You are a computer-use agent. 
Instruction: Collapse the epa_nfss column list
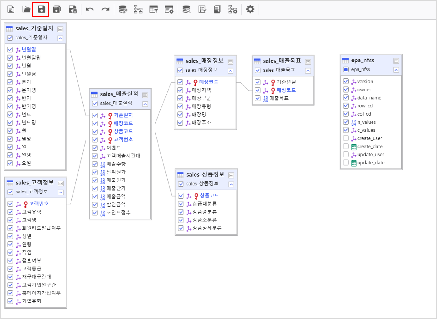(396, 70)
